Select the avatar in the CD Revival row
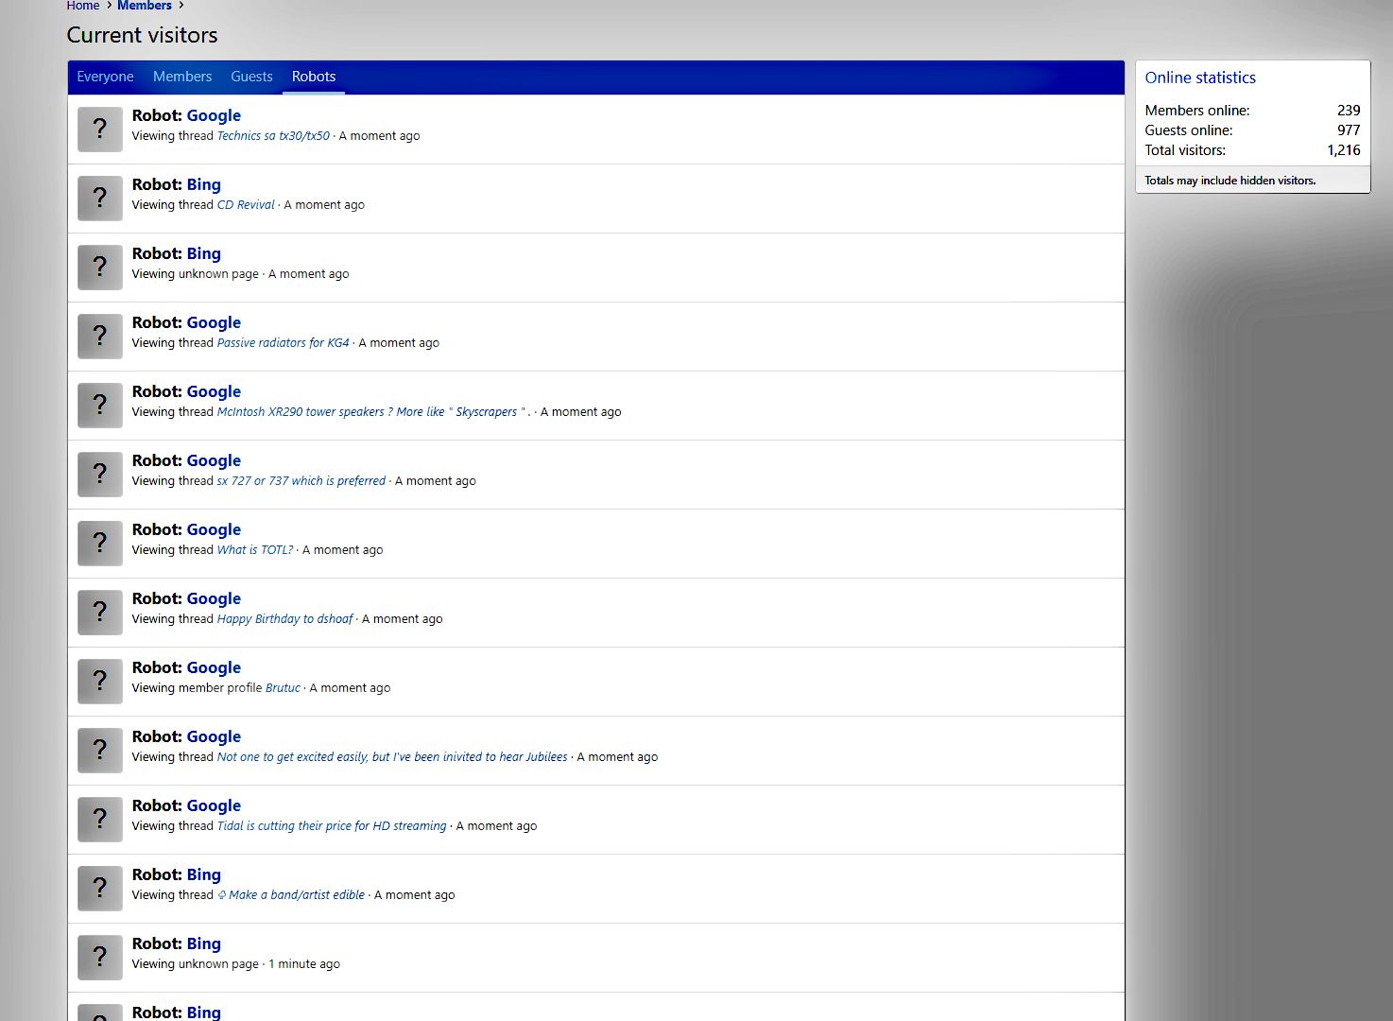 pos(100,199)
